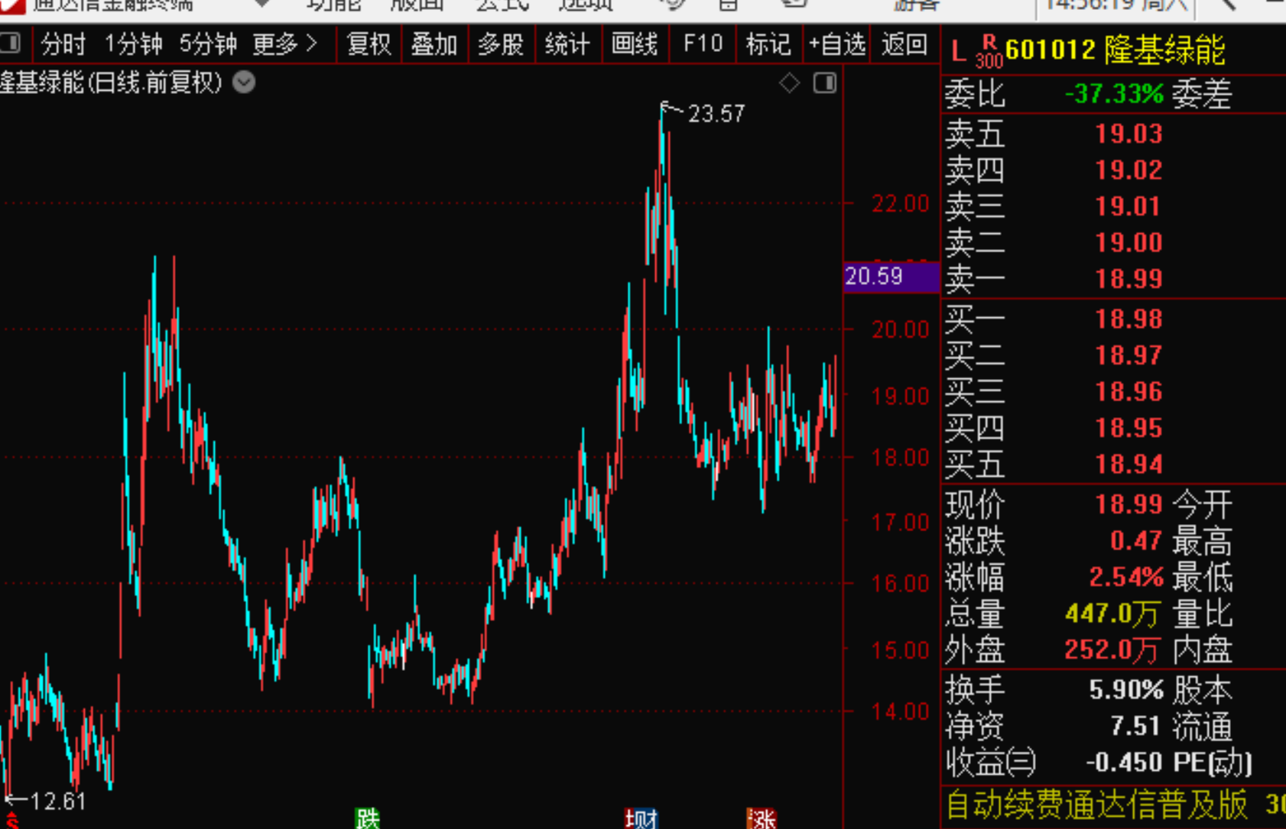The image size is (1286, 829).
Task: Click the 涨跌 value 0.47
Action: (x=1136, y=541)
